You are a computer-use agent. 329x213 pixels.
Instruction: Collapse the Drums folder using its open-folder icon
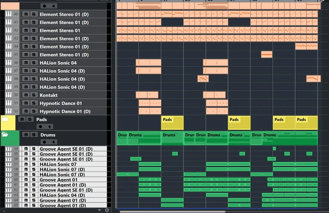5,135
